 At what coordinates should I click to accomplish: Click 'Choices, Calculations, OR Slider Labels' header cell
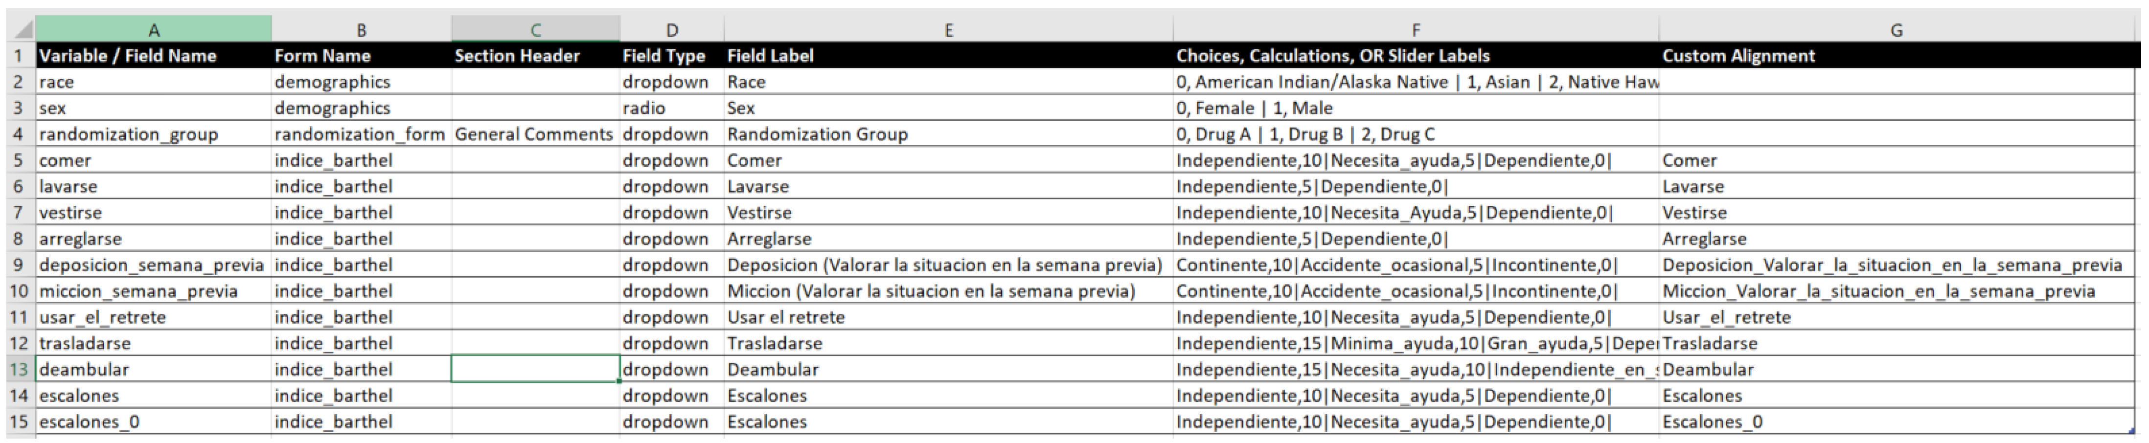[x=1415, y=56]
